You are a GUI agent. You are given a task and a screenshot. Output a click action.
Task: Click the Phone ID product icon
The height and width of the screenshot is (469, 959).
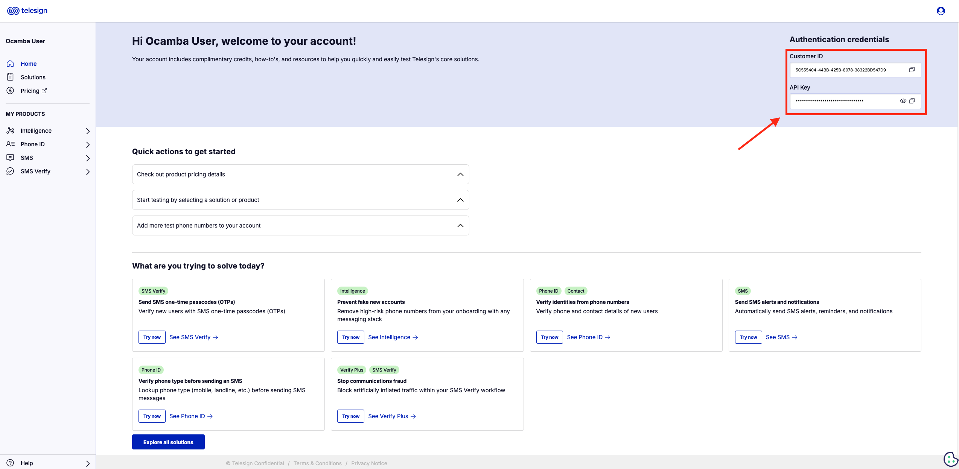10,144
